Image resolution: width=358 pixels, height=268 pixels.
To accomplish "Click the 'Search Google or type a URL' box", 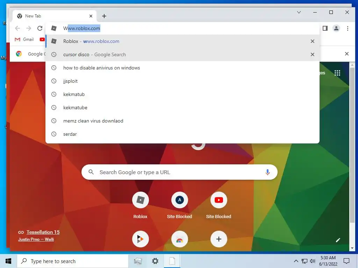I will (179, 172).
